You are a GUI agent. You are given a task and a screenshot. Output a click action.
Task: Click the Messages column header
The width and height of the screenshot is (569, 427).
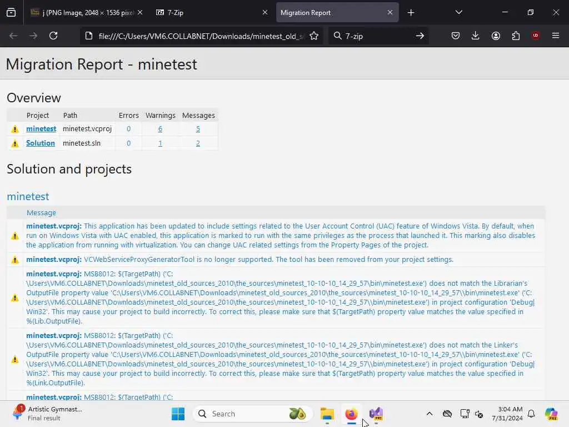coord(198,116)
